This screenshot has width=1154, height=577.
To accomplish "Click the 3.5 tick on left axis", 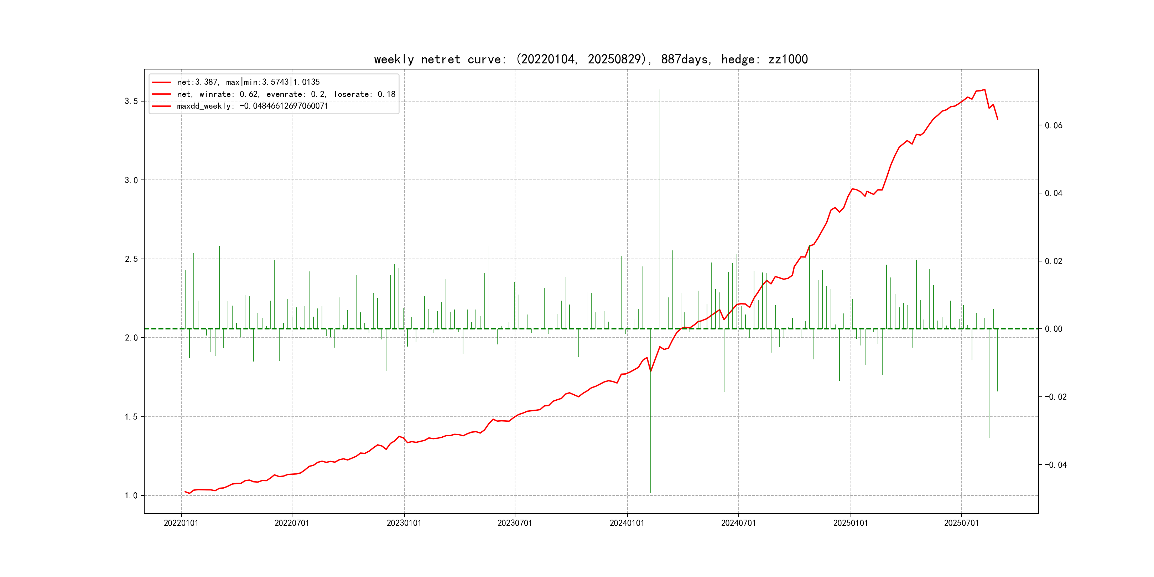I will click(131, 101).
